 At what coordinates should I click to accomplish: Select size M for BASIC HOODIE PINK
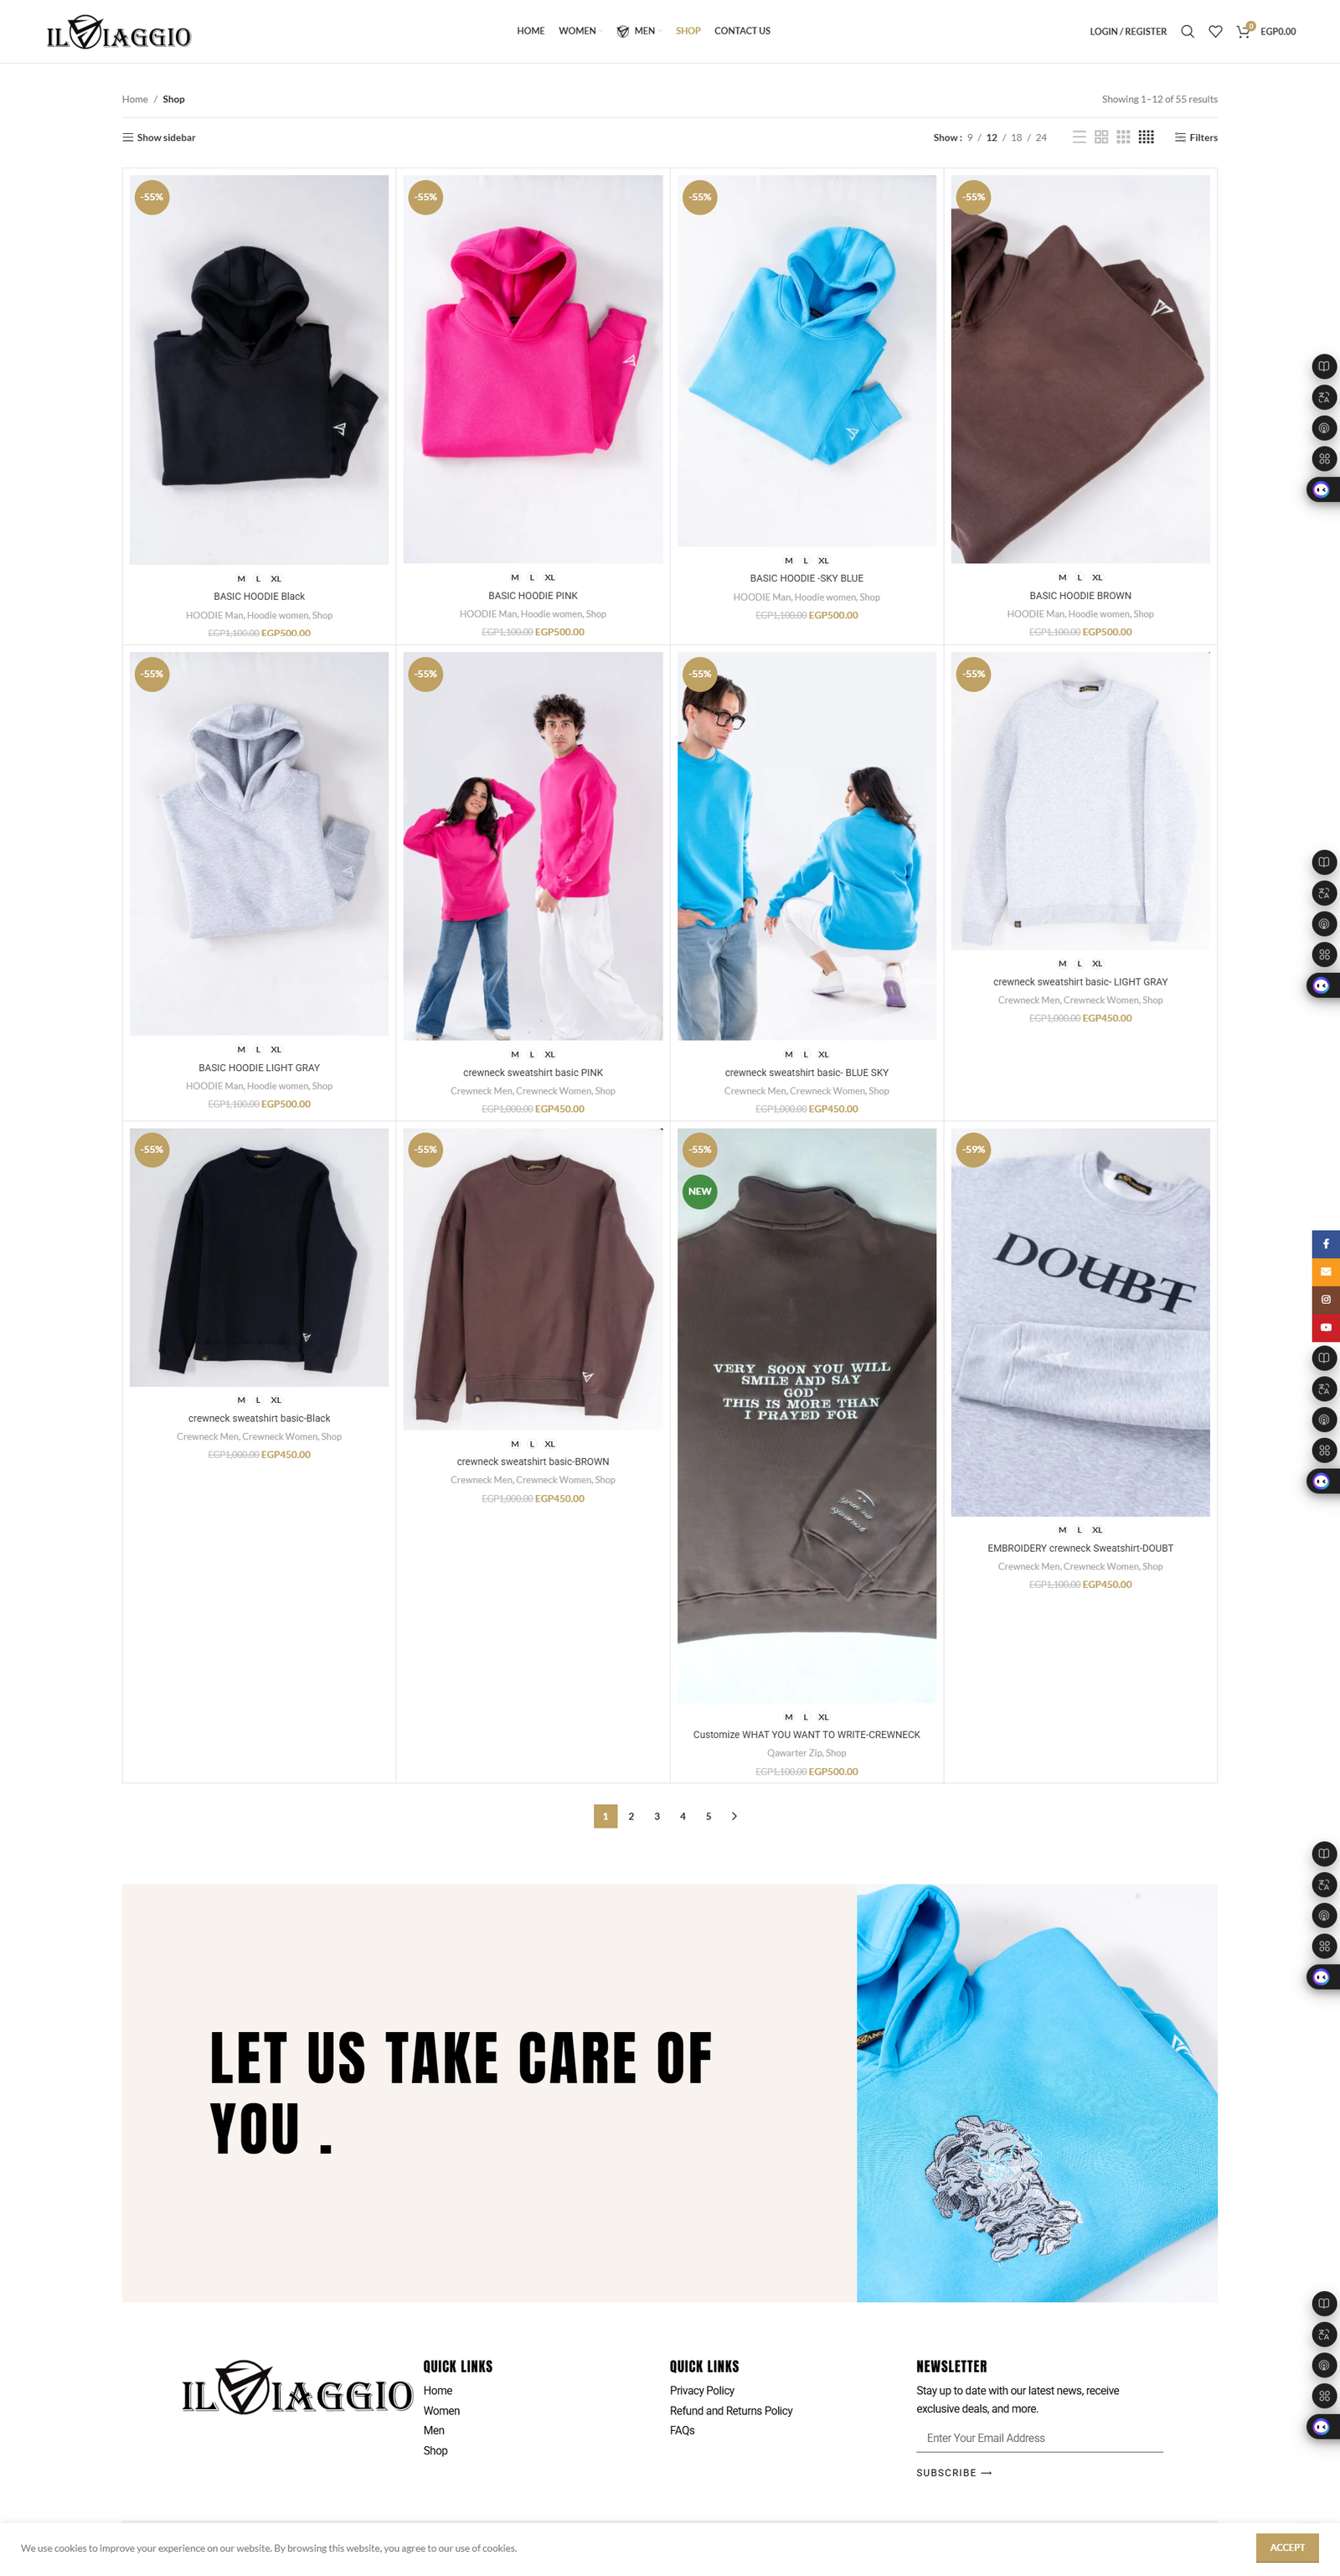click(514, 577)
